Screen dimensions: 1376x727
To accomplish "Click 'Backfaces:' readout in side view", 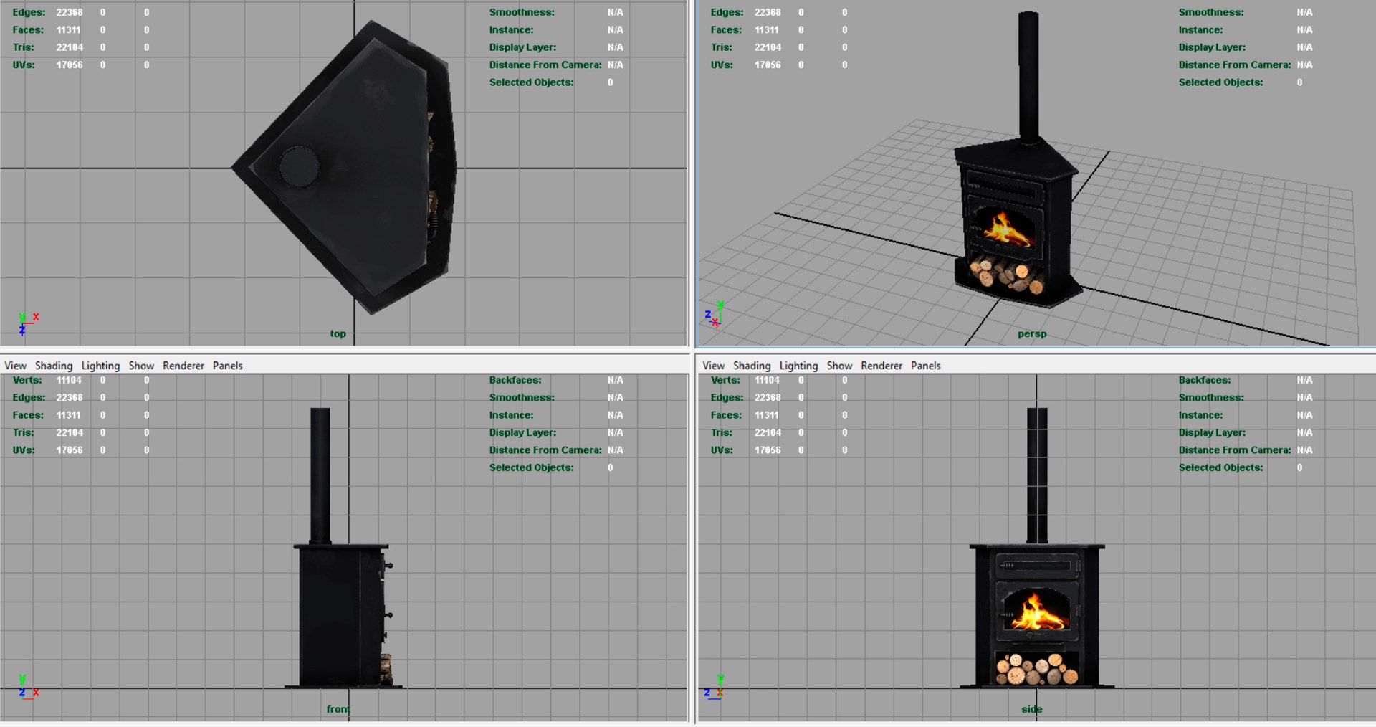I will click(1205, 380).
